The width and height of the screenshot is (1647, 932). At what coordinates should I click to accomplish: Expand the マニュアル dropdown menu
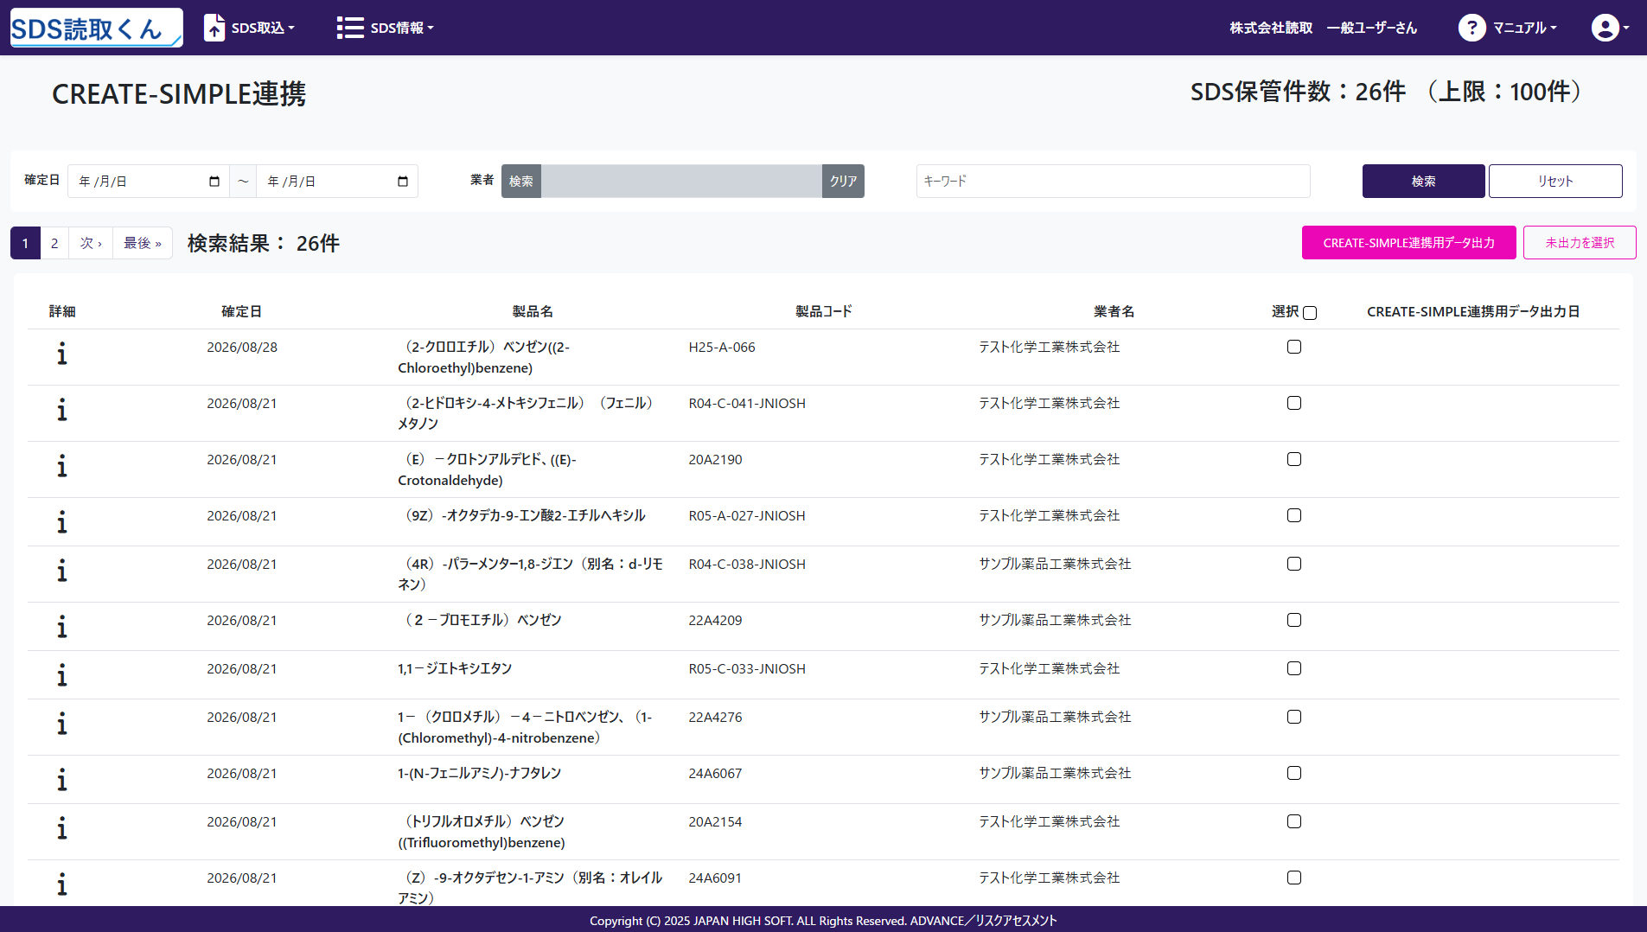click(x=1525, y=28)
